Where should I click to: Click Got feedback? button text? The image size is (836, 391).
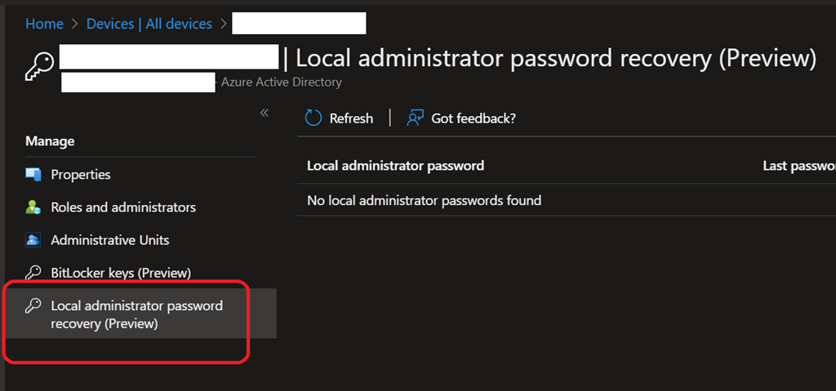point(474,118)
